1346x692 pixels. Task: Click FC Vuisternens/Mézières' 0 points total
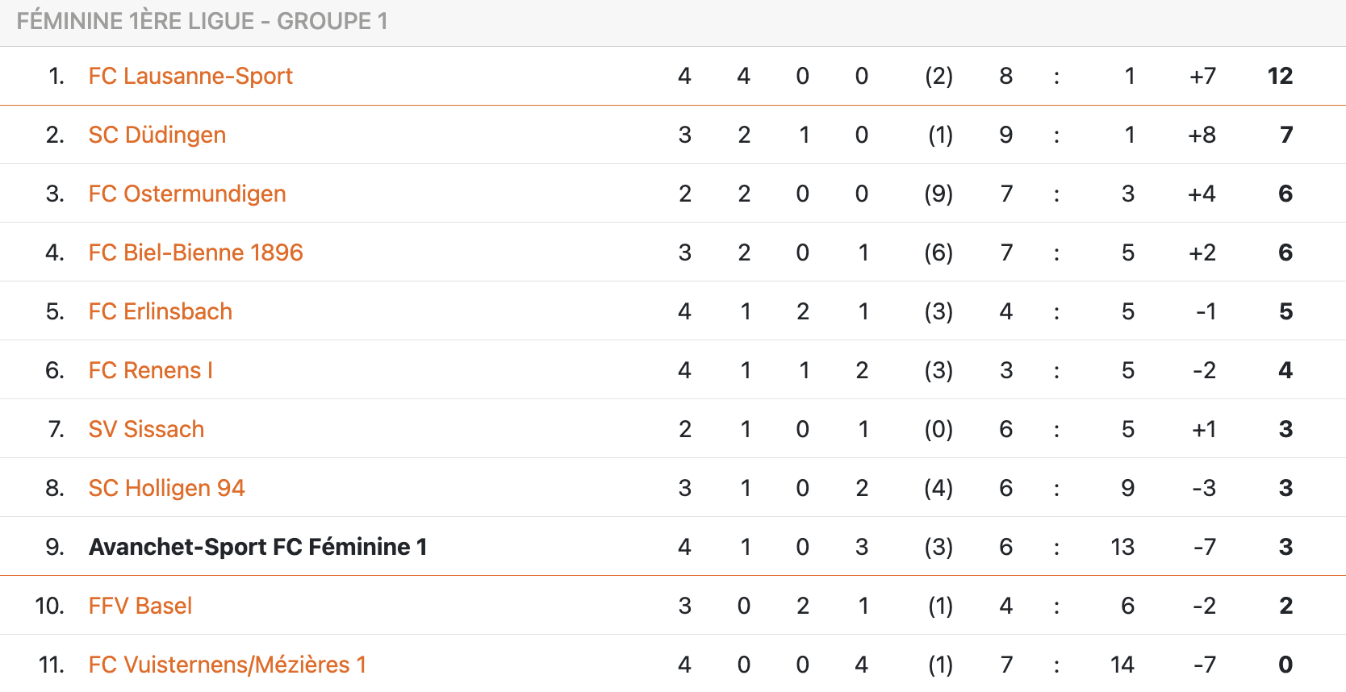pyautogui.click(x=1285, y=665)
